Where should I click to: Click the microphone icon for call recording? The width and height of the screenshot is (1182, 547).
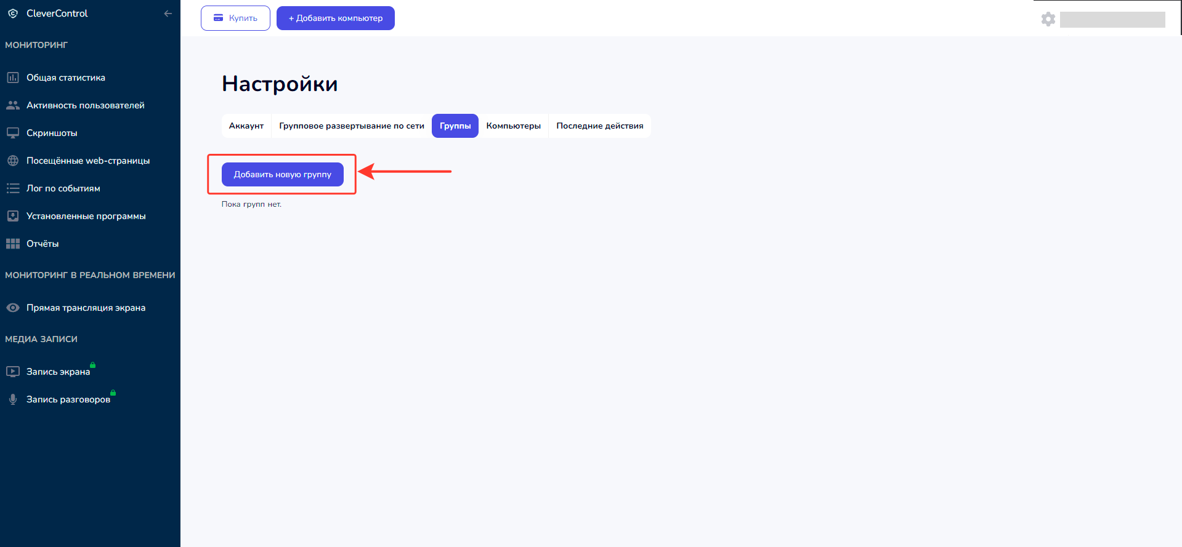point(13,399)
